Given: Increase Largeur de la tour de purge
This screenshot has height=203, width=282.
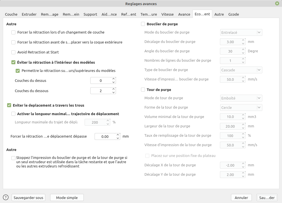Looking at the screenshot, I should 243,125.
